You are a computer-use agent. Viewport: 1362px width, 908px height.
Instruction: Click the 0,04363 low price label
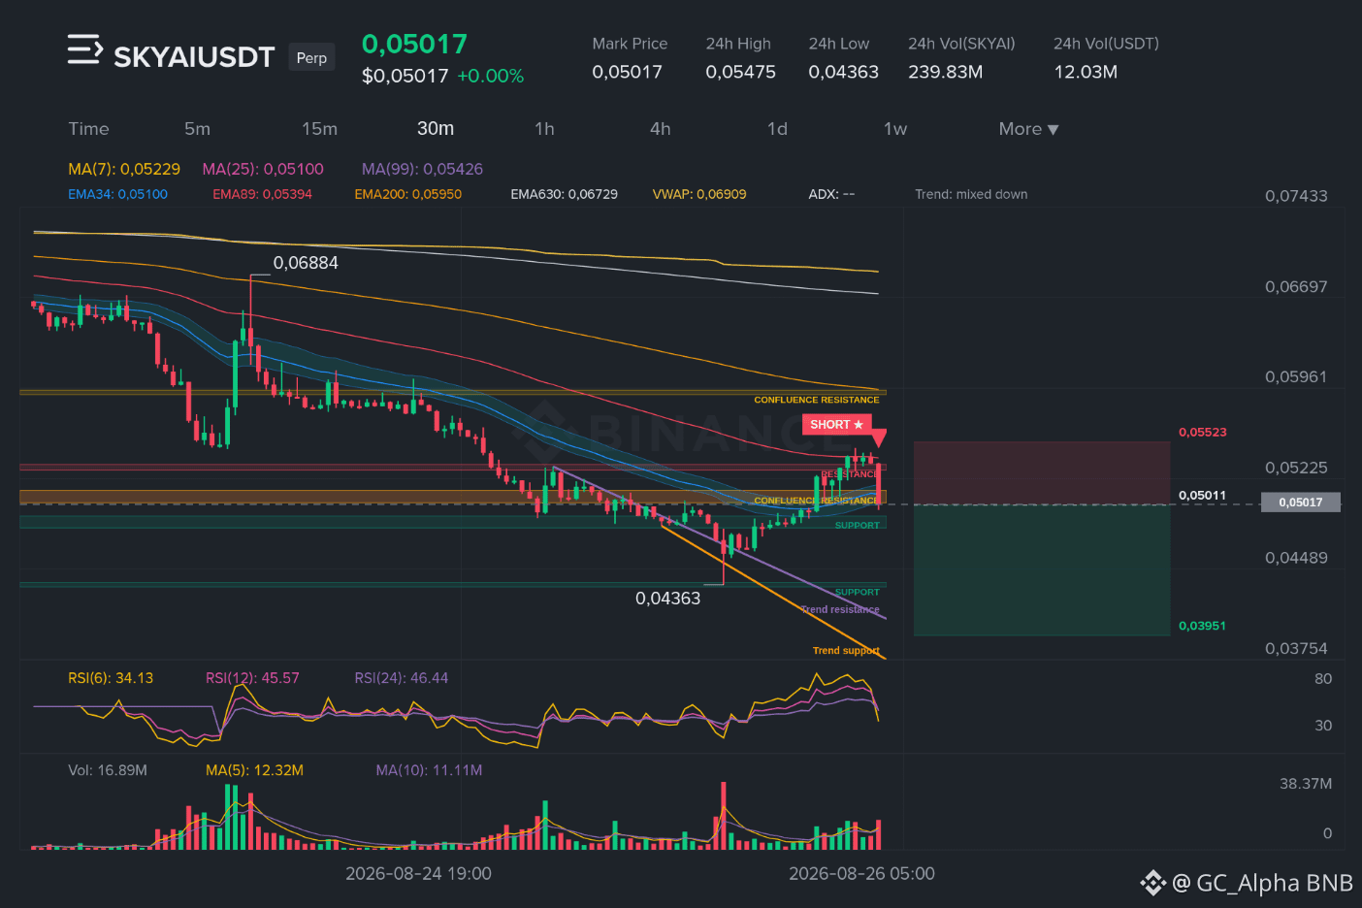(x=667, y=599)
